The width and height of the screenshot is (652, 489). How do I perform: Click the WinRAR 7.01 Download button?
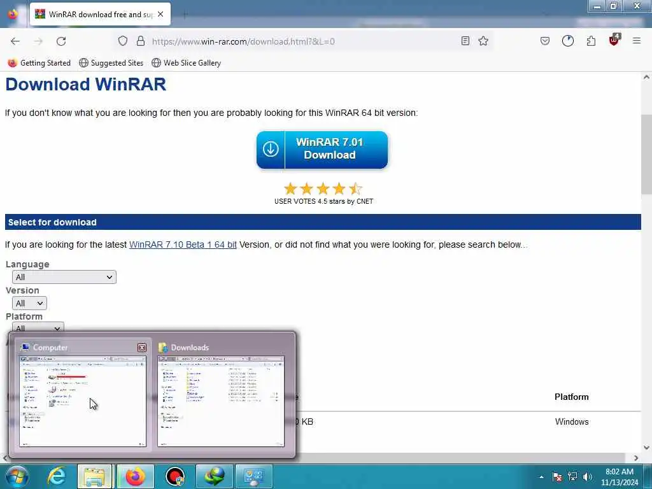coord(322,150)
